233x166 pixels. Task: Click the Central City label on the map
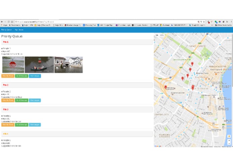click(x=162, y=115)
